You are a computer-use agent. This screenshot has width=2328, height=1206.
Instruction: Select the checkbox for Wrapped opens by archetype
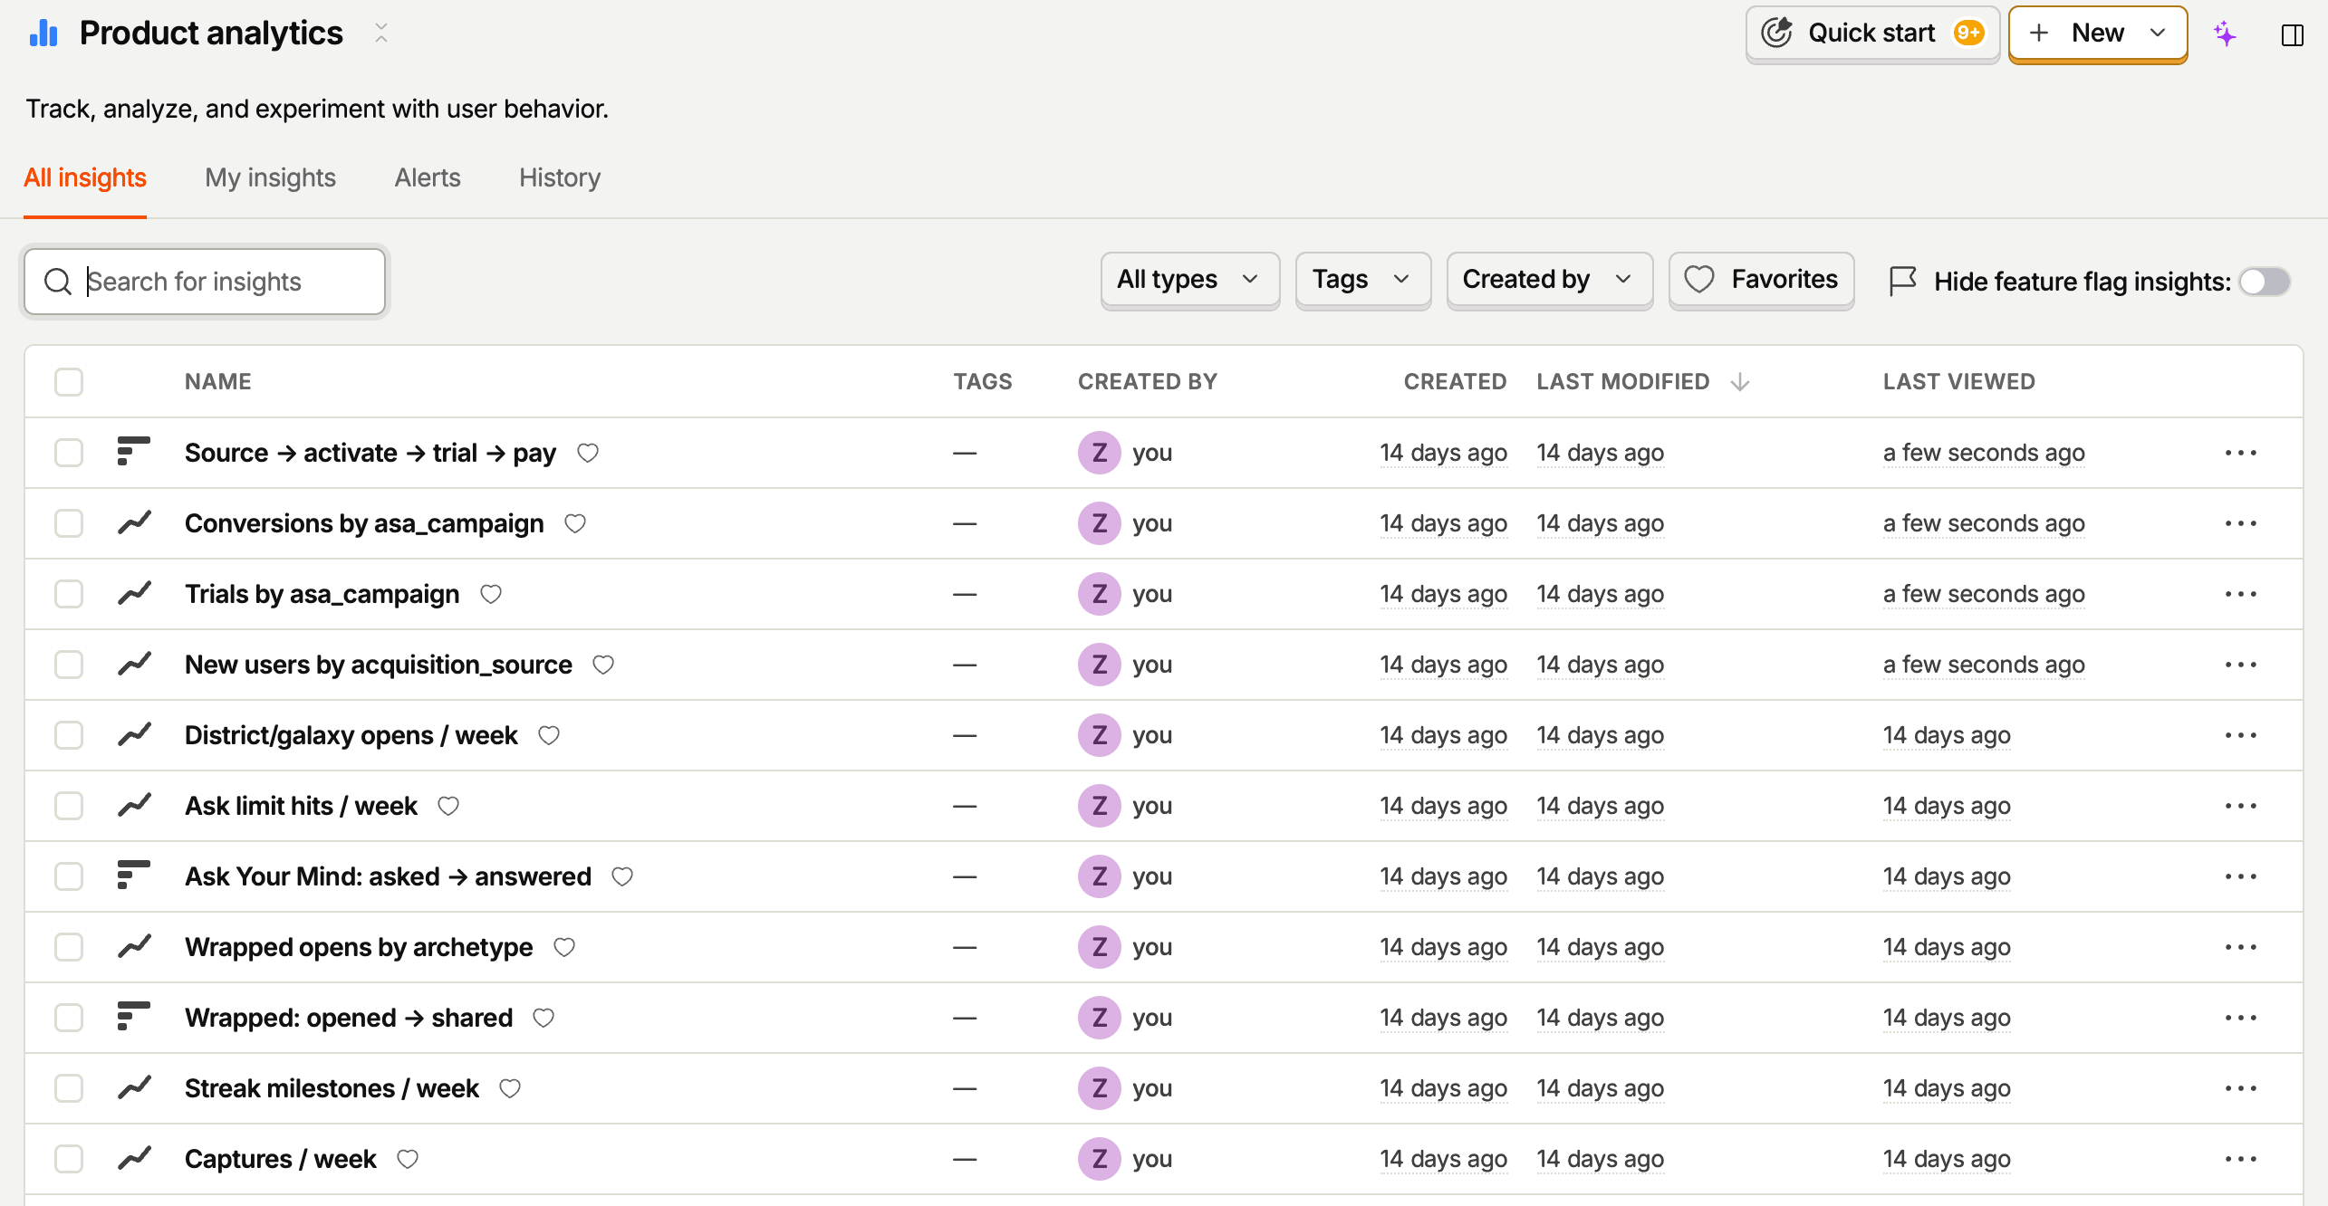[x=69, y=947]
